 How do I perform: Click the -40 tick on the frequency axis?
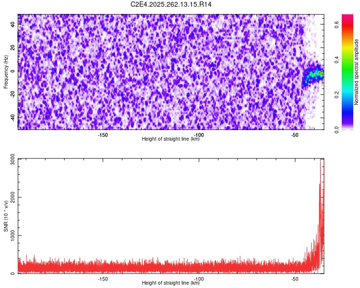12,118
